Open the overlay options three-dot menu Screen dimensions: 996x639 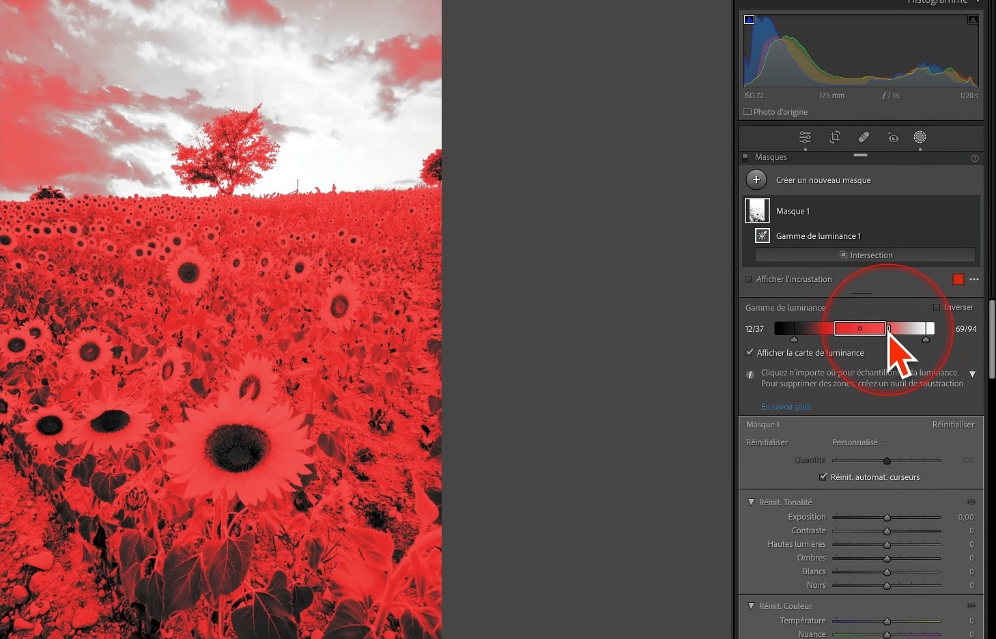pyautogui.click(x=974, y=279)
